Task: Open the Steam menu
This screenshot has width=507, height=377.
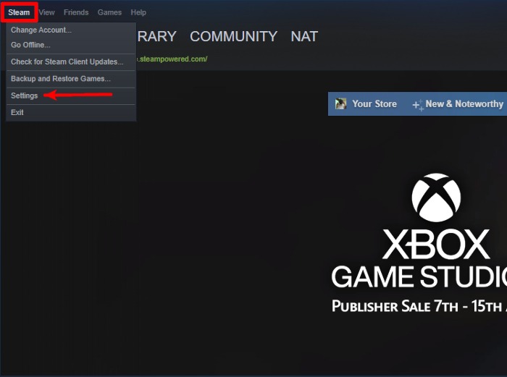Action: 19,12
